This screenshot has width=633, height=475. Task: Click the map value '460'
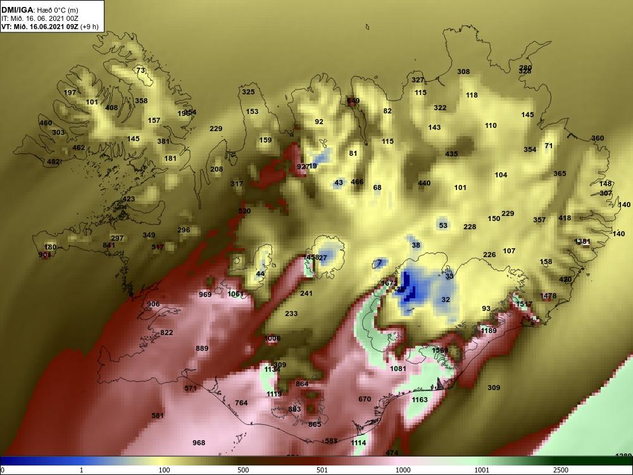coord(46,123)
